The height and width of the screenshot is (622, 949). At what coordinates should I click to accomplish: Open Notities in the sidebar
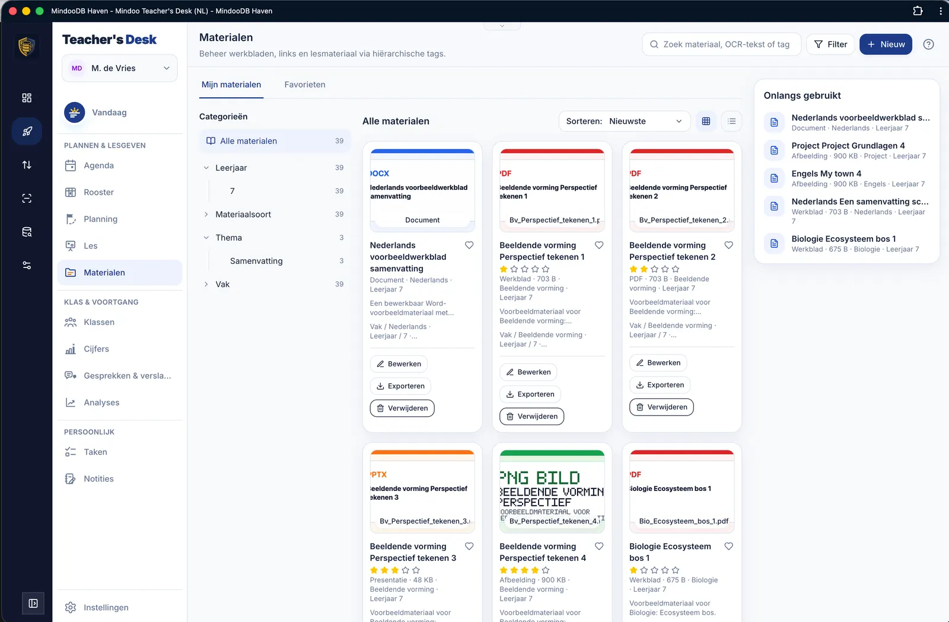[120, 479]
